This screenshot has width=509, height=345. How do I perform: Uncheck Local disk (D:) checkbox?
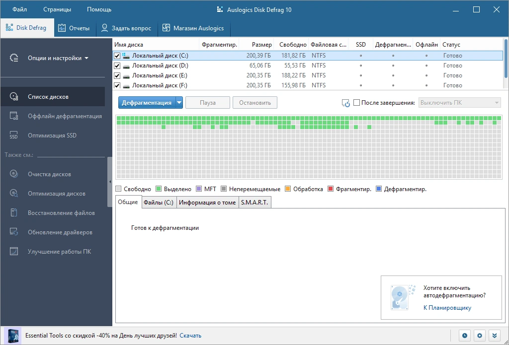[x=117, y=66]
